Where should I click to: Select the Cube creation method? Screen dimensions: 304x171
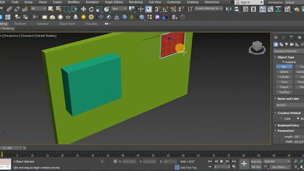281,118
